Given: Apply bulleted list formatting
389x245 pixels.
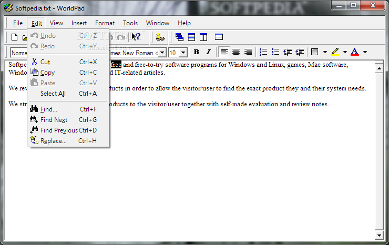Looking at the screenshot, I should click(x=275, y=52).
